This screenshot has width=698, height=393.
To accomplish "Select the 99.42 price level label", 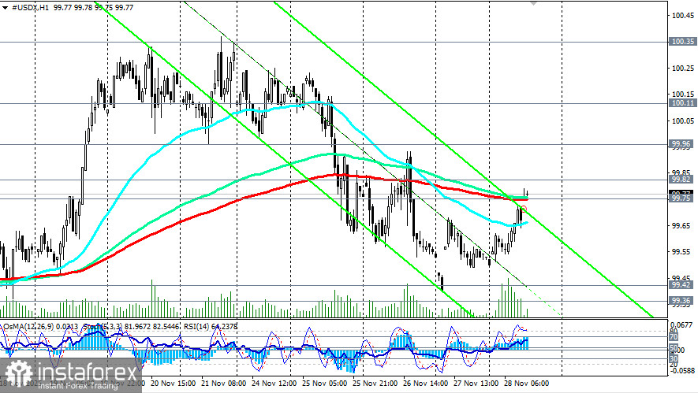I will coord(681,284).
